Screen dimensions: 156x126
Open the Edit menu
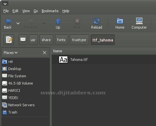(15, 11)
